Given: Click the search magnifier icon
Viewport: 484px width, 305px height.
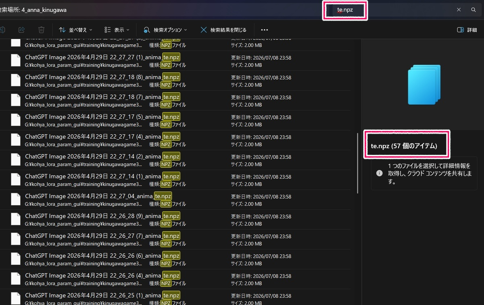Looking at the screenshot, I should pos(474,10).
